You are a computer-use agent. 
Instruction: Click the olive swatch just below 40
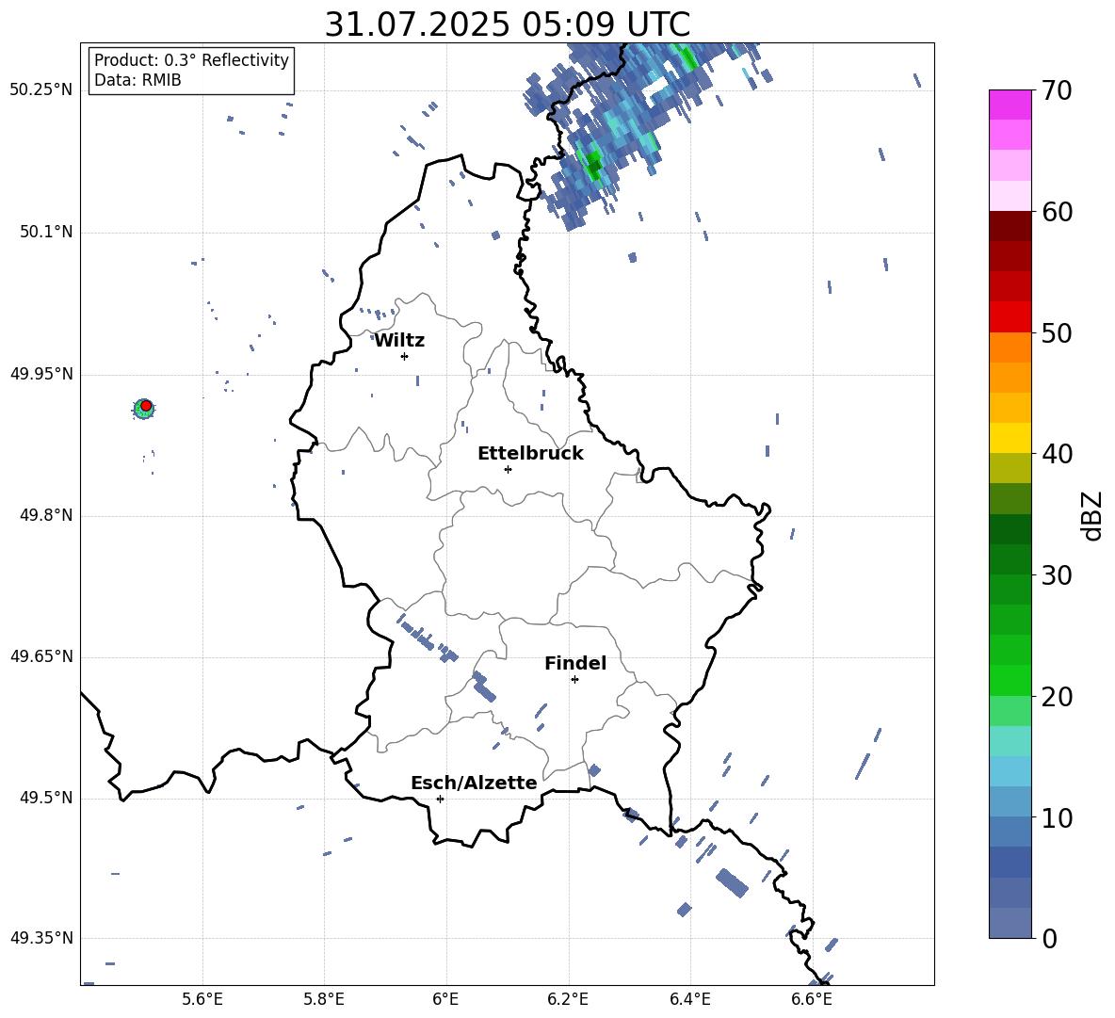pyautogui.click(x=1010, y=468)
